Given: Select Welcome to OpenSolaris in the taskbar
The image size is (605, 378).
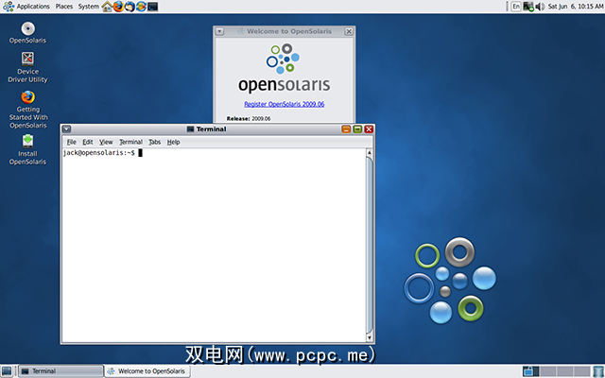Looking at the screenshot, I should [x=147, y=371].
